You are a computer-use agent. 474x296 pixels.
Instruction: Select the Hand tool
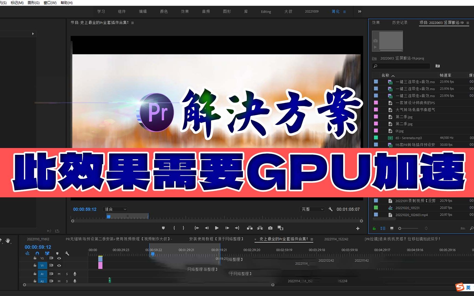[8, 241]
